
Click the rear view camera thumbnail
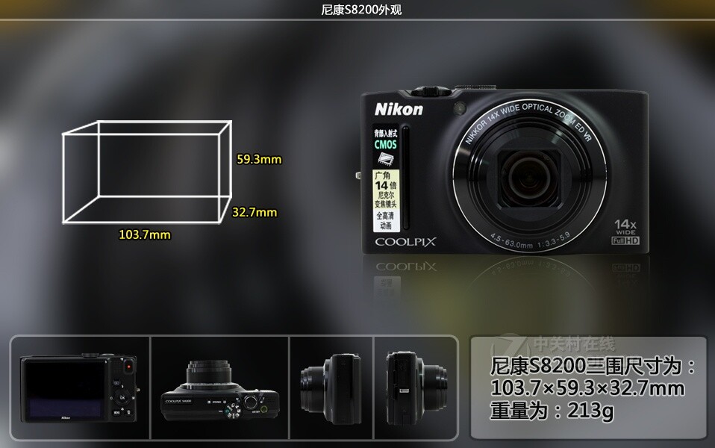coord(79,388)
